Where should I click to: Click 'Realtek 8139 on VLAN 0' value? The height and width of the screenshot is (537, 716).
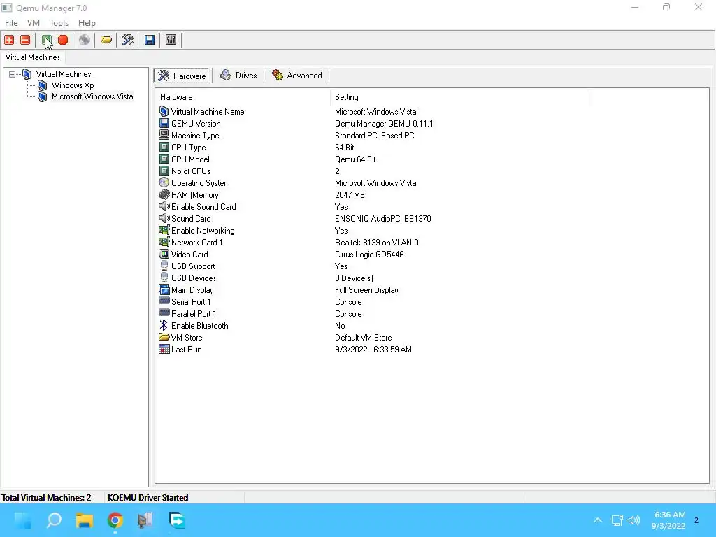click(x=377, y=243)
